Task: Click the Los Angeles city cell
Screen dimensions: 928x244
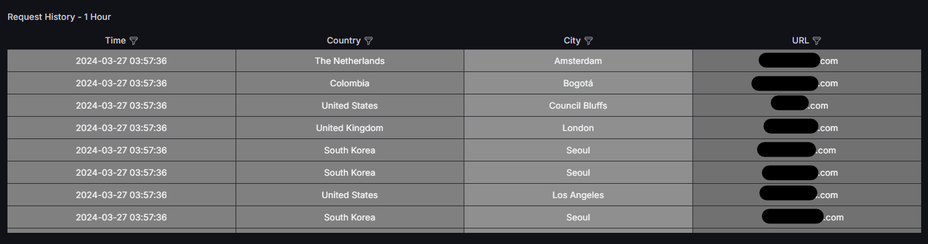Action: (x=578, y=195)
